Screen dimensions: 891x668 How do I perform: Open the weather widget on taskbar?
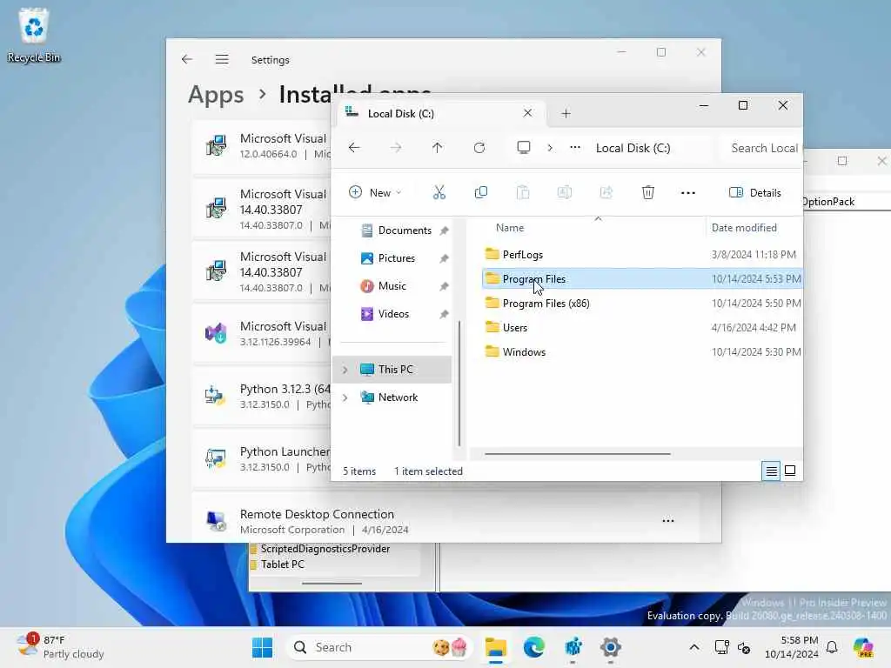pos(60,647)
